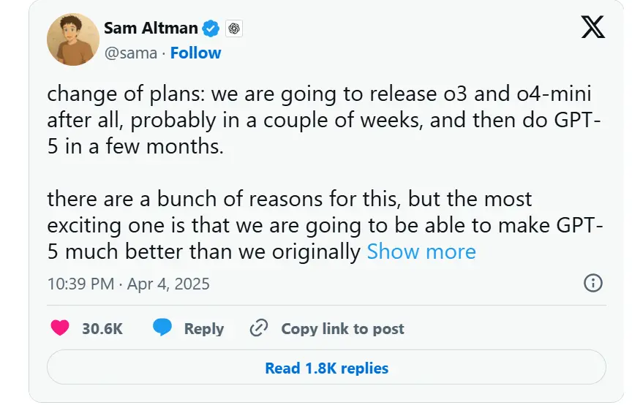Click the chain link copy icon

[x=259, y=328]
